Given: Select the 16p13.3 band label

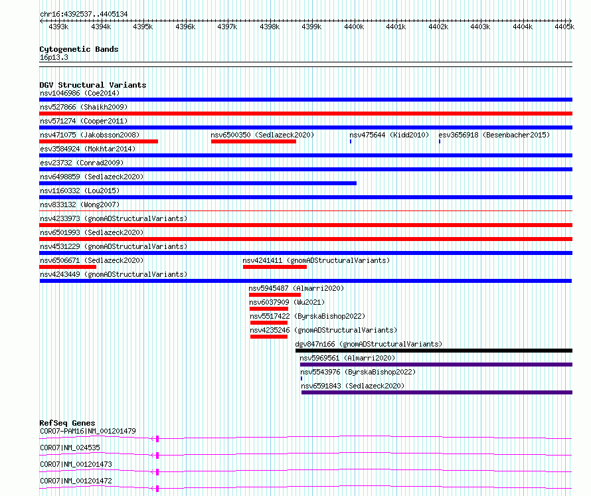Looking at the screenshot, I should pos(54,57).
